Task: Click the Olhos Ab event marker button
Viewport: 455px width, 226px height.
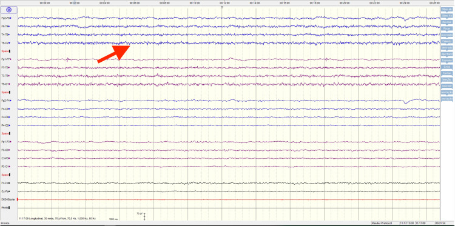Action: tap(447, 10)
